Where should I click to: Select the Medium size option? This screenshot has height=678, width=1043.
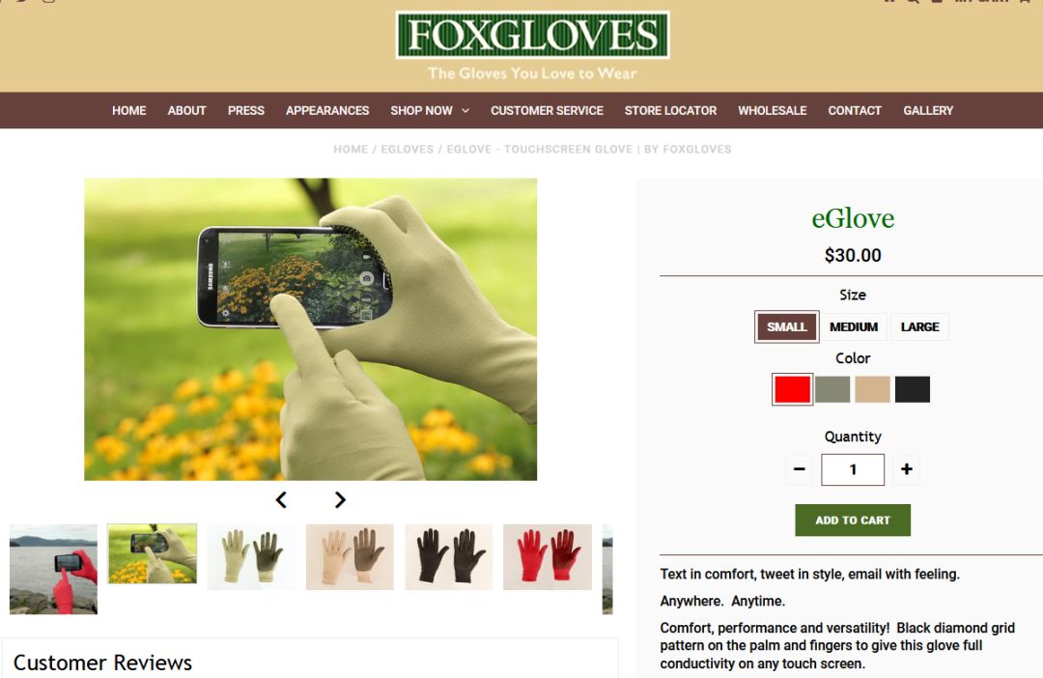[x=854, y=326]
